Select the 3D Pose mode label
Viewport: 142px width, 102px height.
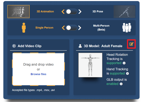pos(98,12)
